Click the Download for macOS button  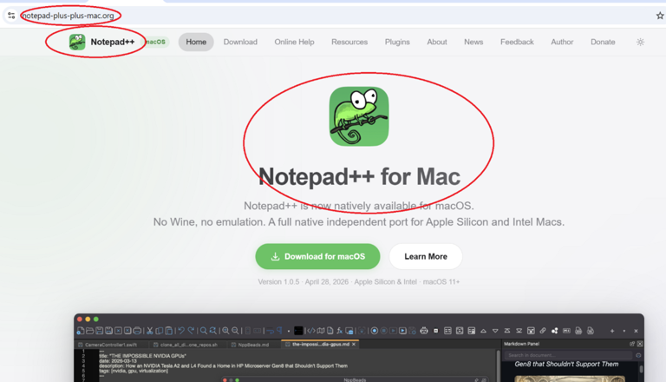[317, 256]
